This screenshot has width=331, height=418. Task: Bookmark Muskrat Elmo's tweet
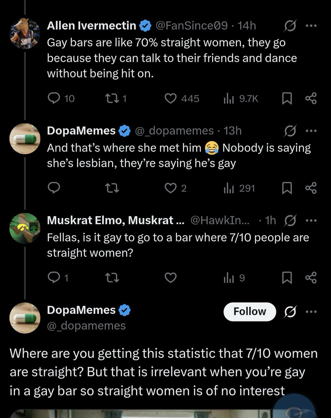(286, 278)
